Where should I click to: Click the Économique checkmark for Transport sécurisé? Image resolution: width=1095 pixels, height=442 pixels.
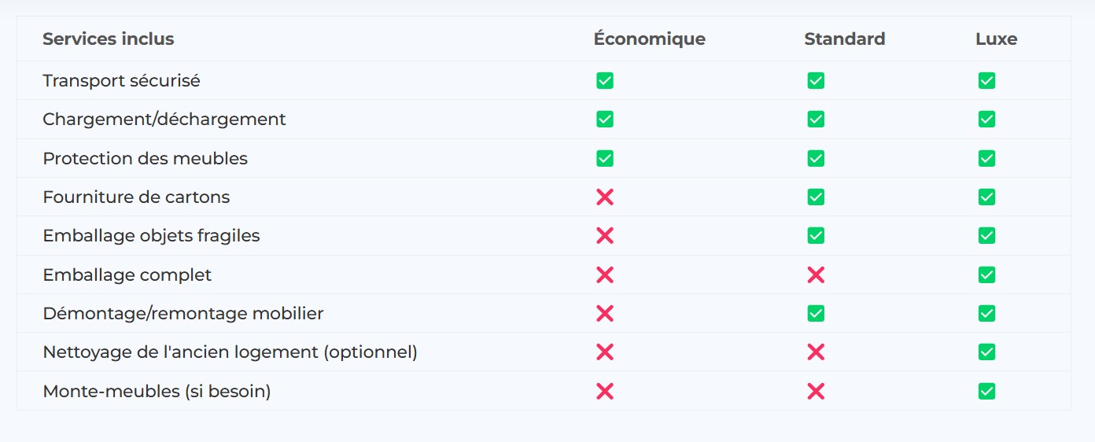click(x=604, y=80)
